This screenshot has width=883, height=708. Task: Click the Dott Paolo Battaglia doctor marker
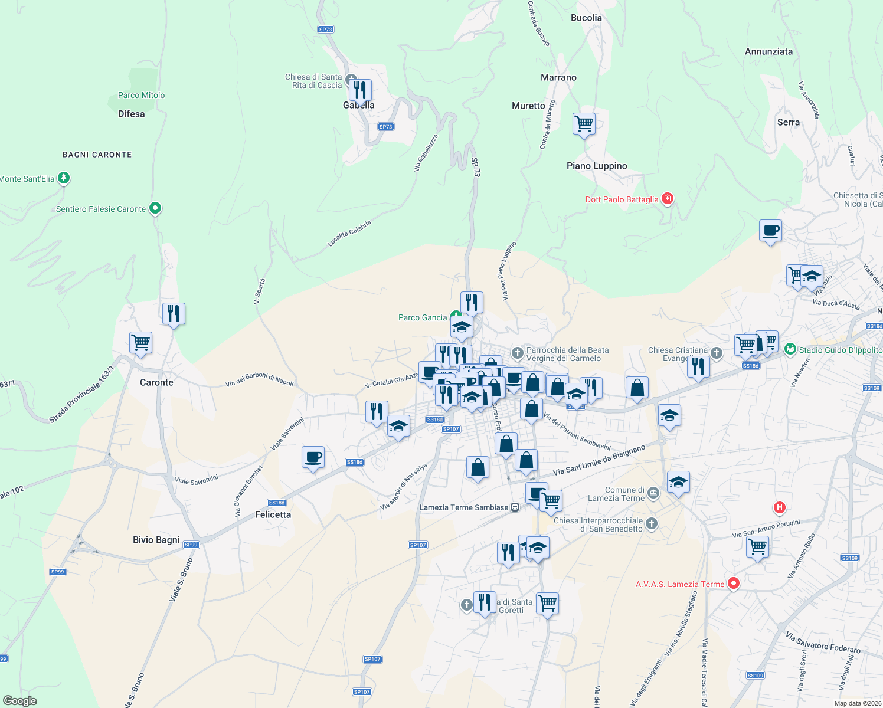point(668,199)
